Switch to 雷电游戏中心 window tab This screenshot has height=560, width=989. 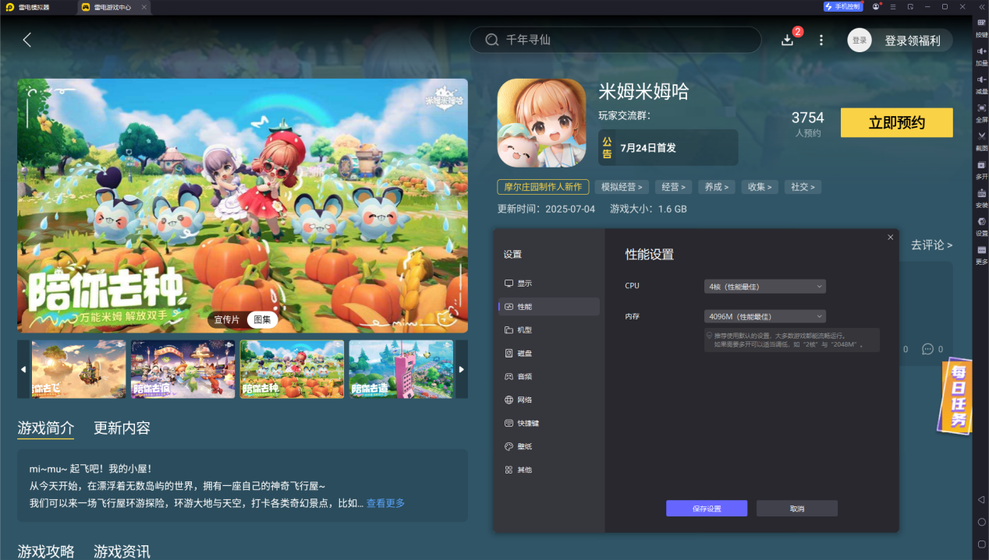(113, 7)
